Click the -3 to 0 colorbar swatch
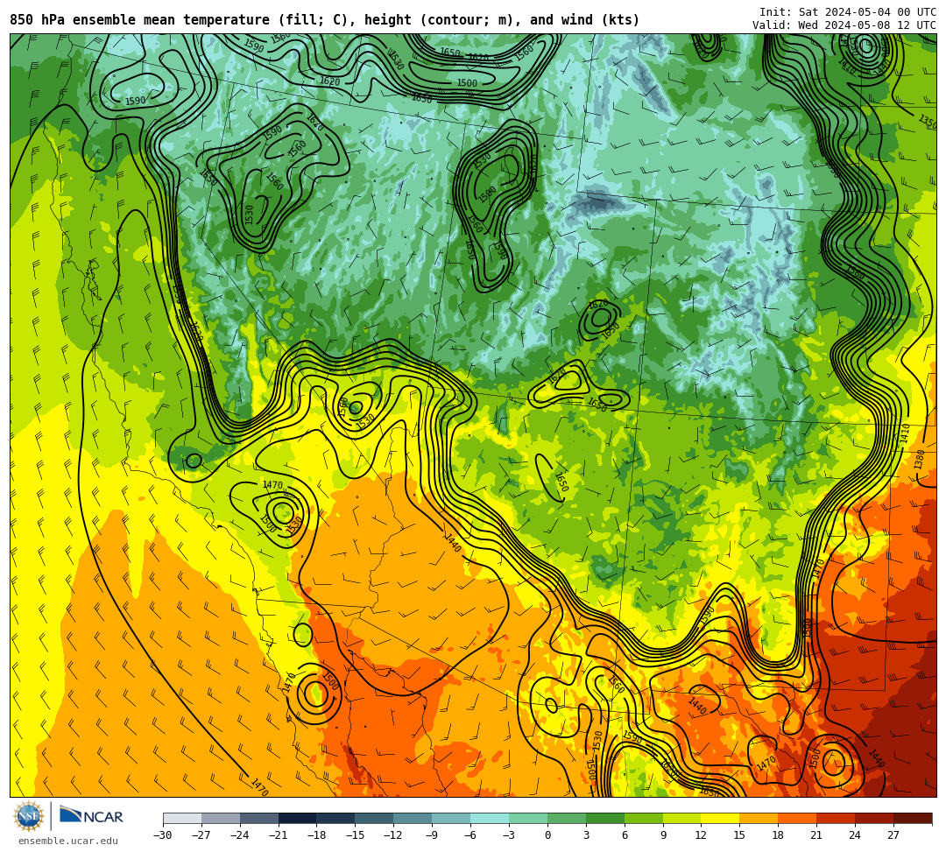This screenshot has height=852, width=946. click(528, 818)
